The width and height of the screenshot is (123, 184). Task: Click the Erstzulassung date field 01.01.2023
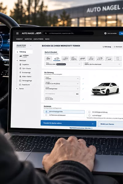pos(62,99)
